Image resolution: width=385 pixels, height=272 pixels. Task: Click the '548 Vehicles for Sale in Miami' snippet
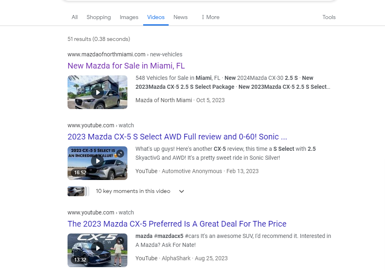[x=233, y=82]
